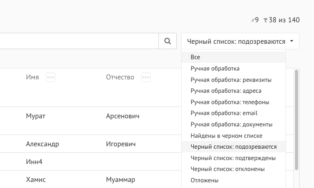Choose Ручная обработка: телефоны option
The height and width of the screenshot is (188, 314).
click(x=234, y=102)
